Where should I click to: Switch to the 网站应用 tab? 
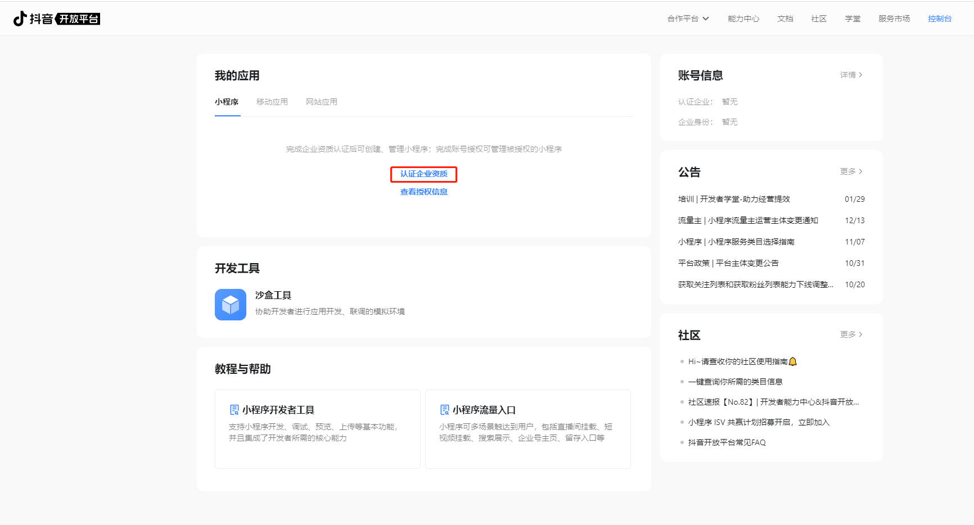pos(322,102)
